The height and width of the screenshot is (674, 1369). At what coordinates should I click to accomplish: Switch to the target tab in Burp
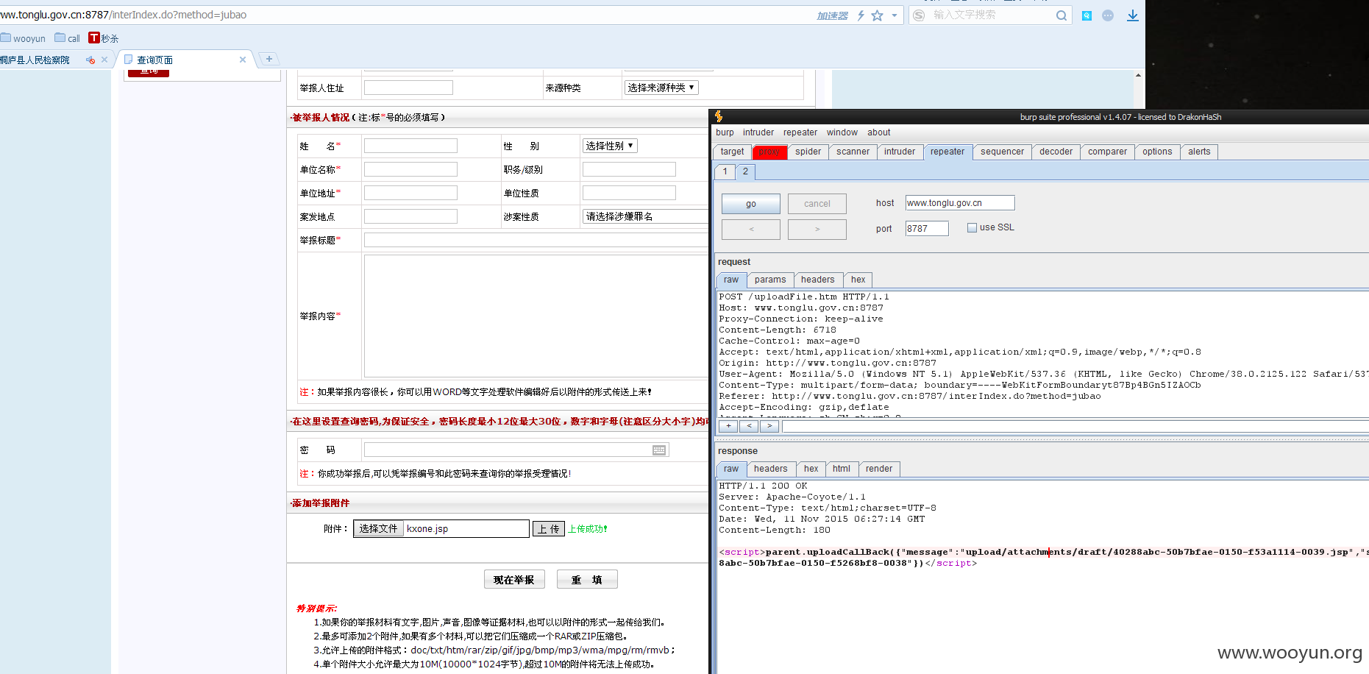(x=732, y=152)
